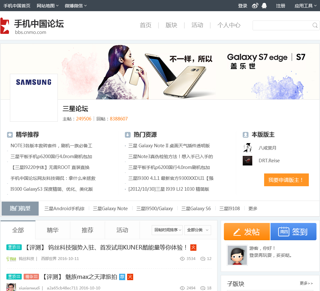Go to 首页 in main navigation
320x291 pixels.
(146, 25)
